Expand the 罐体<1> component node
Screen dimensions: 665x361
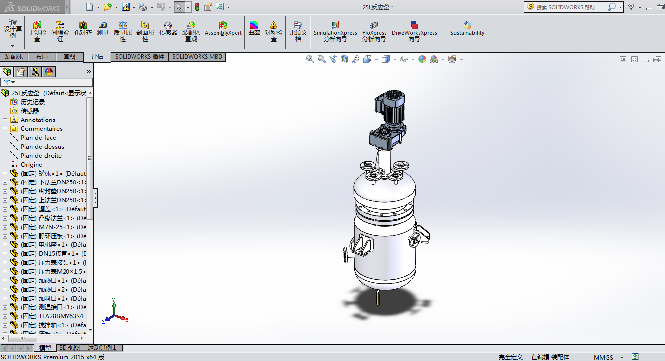tap(5, 174)
